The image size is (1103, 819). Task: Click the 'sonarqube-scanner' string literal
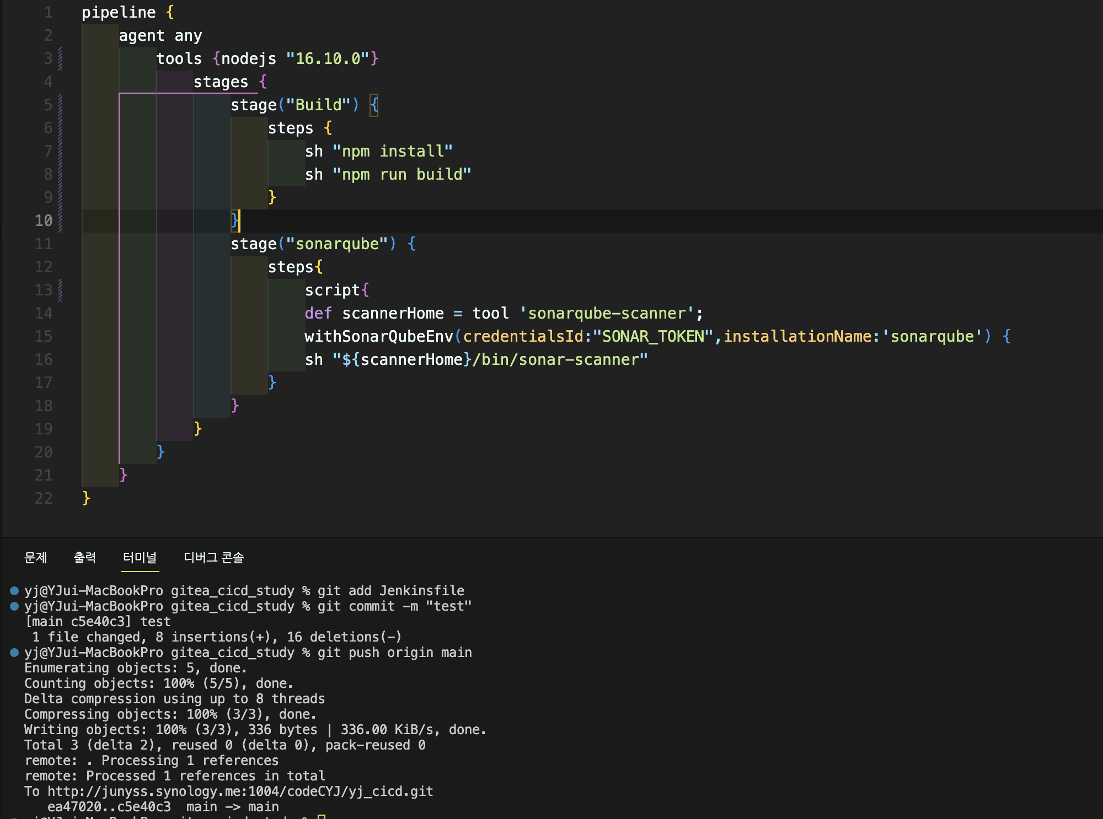607,314
